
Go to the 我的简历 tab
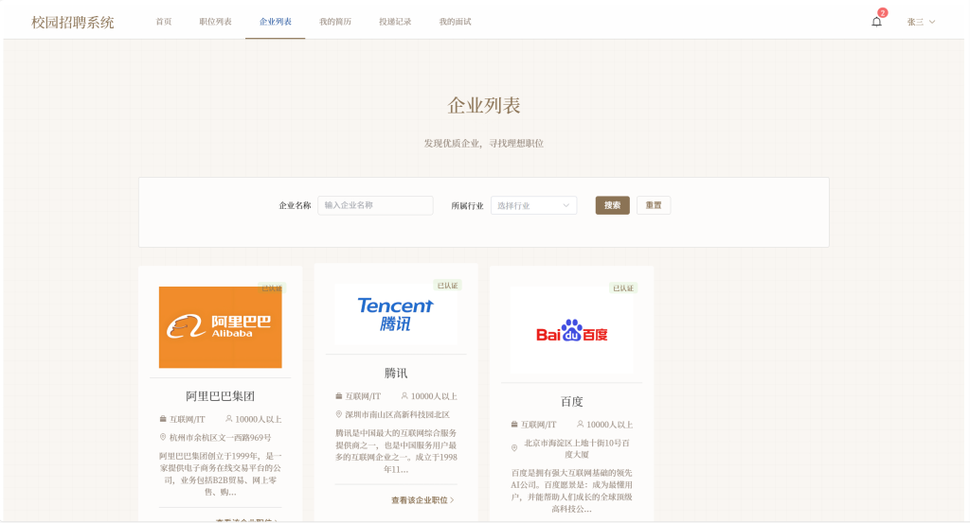[335, 22]
